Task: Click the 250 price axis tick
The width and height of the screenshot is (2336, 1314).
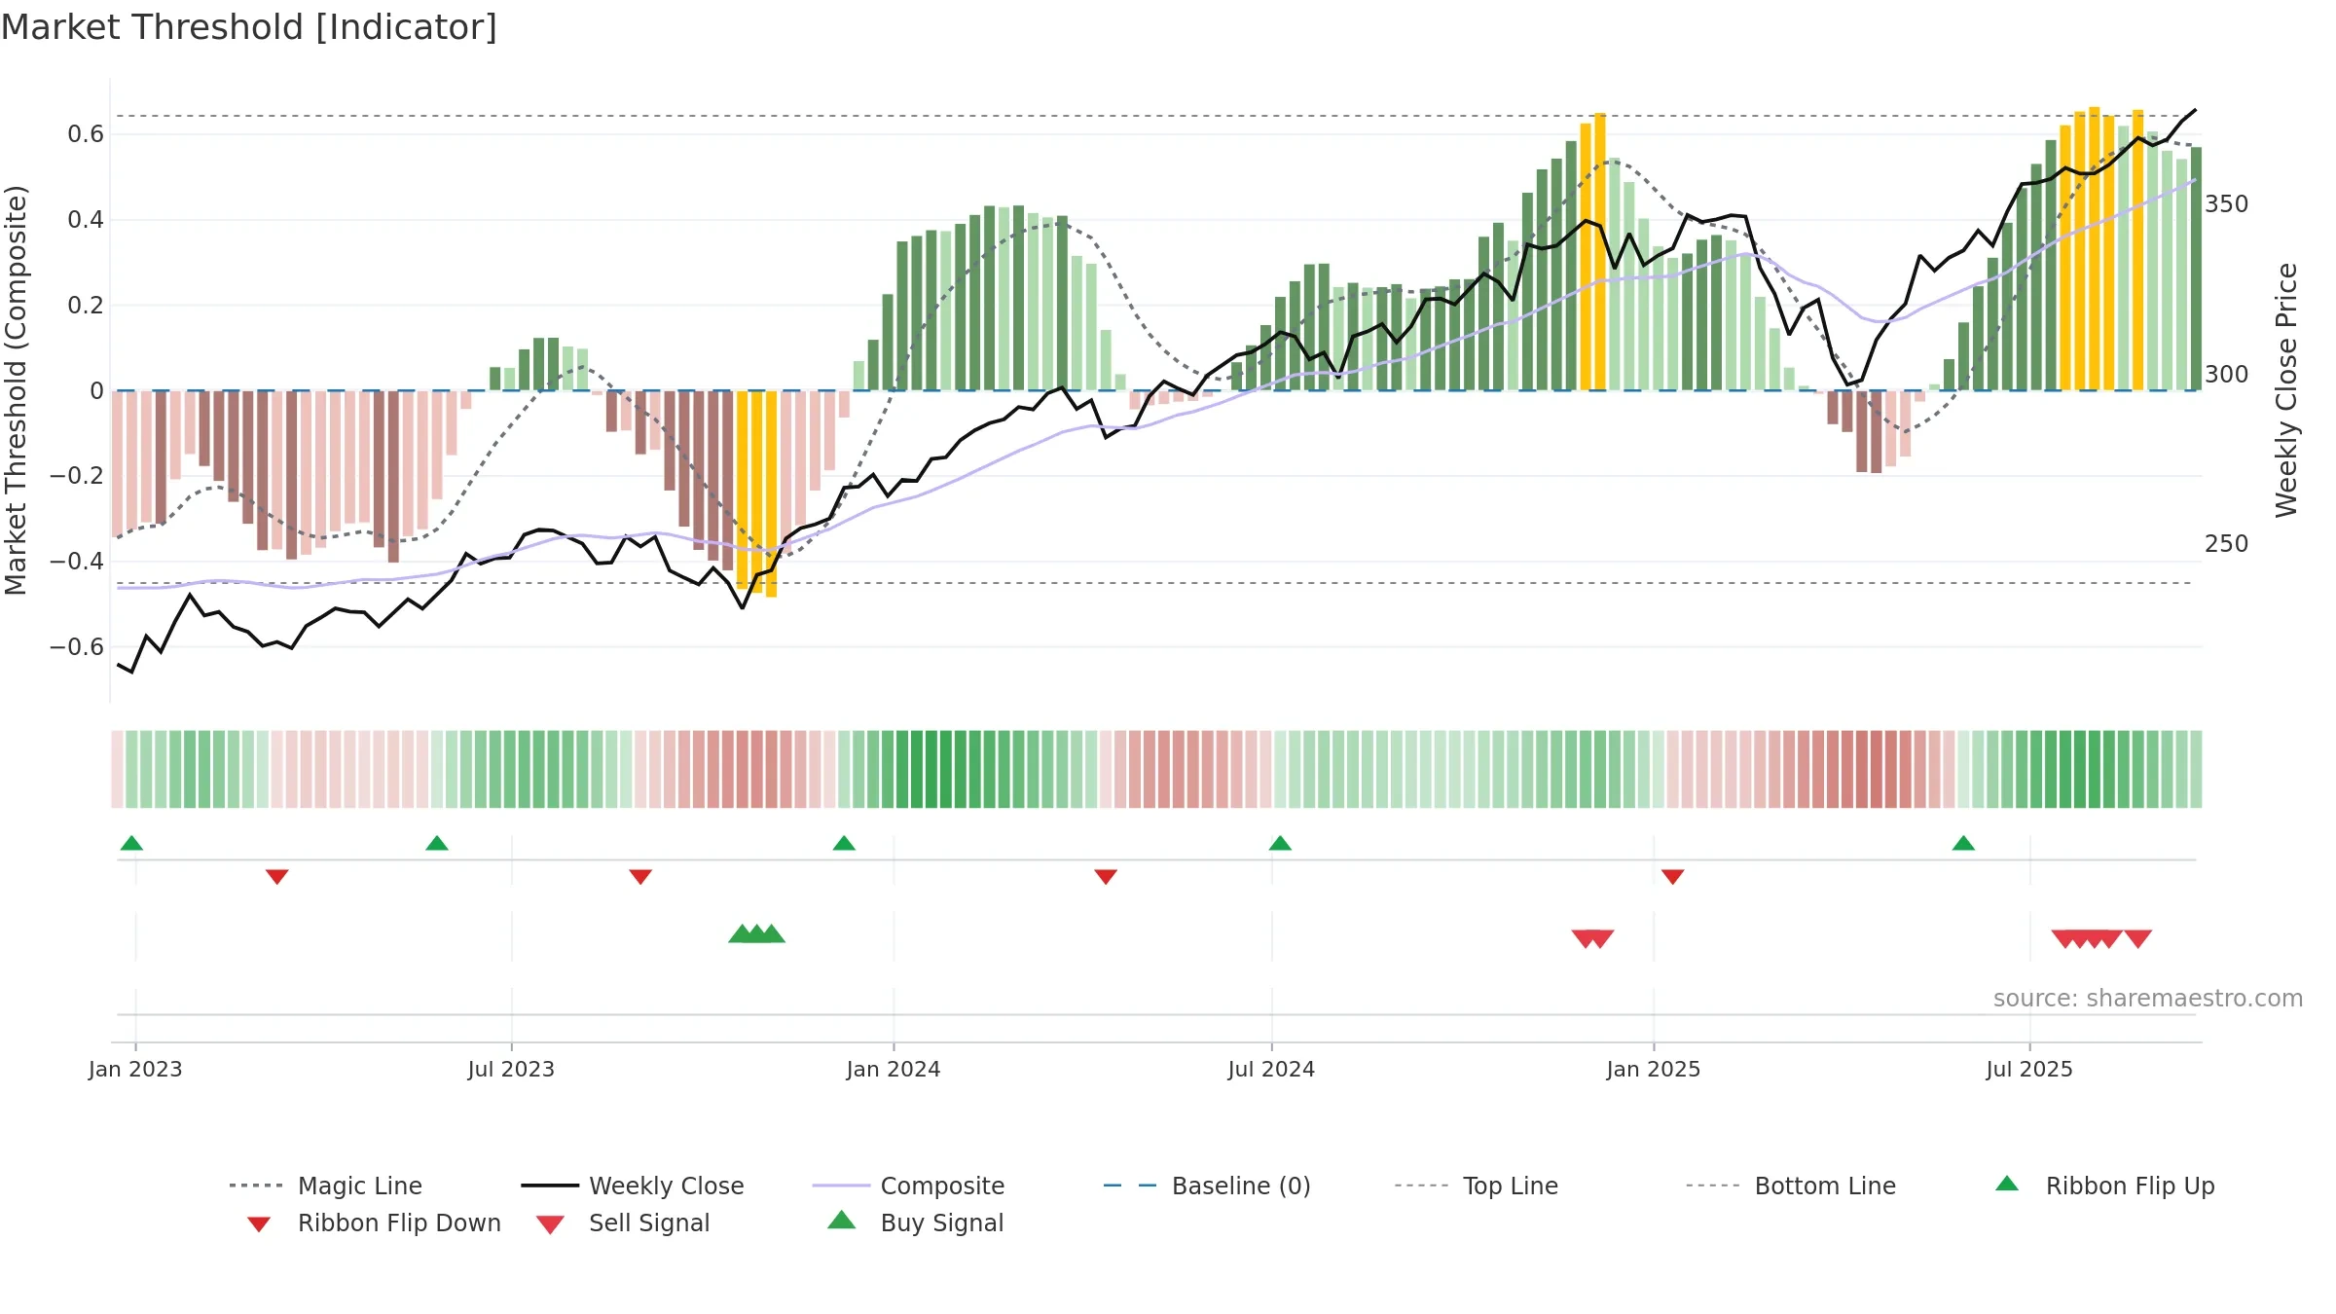Action: pyautogui.click(x=2227, y=544)
